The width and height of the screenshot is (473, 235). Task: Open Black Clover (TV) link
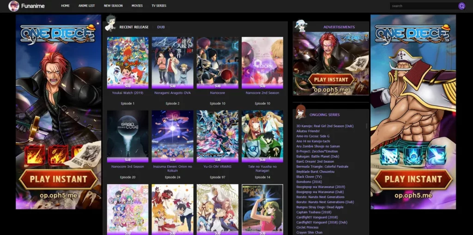[309, 176]
